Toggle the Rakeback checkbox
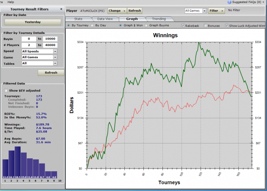The height and width of the screenshot is (191, 267). pos(183,25)
